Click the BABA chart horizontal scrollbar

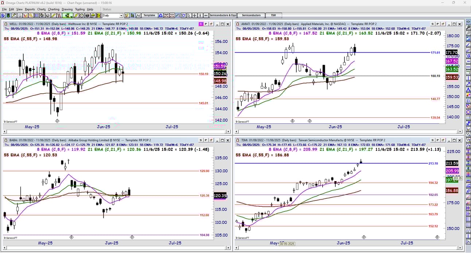(x=116, y=249)
